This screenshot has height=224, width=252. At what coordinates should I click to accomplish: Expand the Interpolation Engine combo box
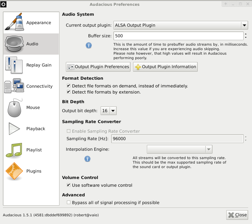[179, 149]
